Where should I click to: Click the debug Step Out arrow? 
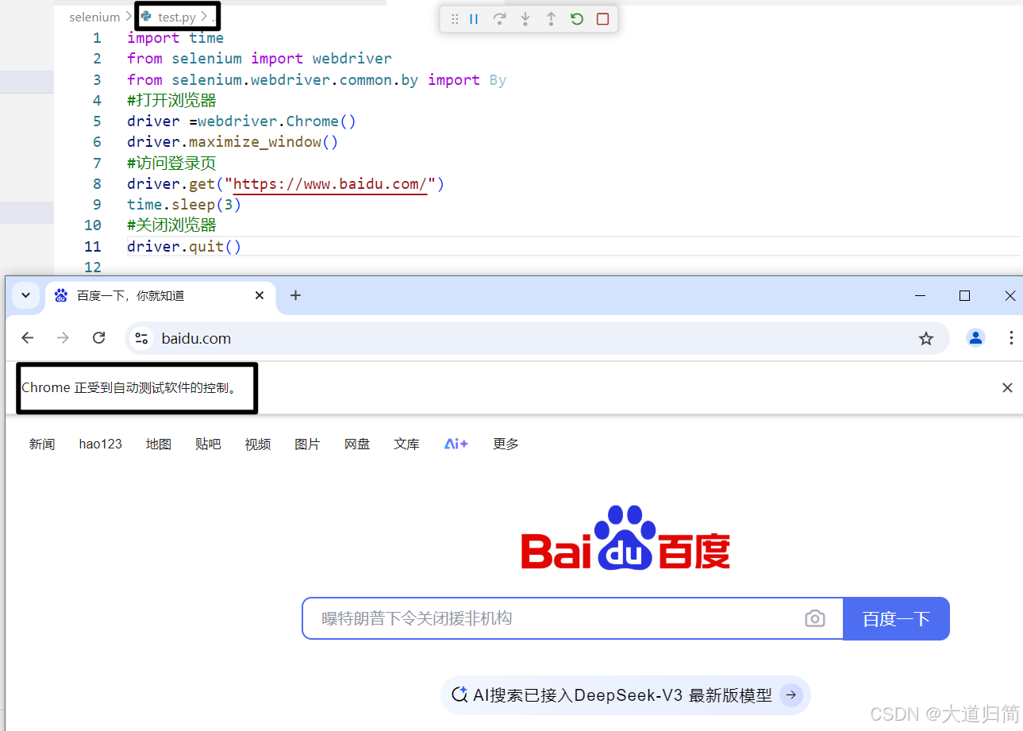(551, 19)
